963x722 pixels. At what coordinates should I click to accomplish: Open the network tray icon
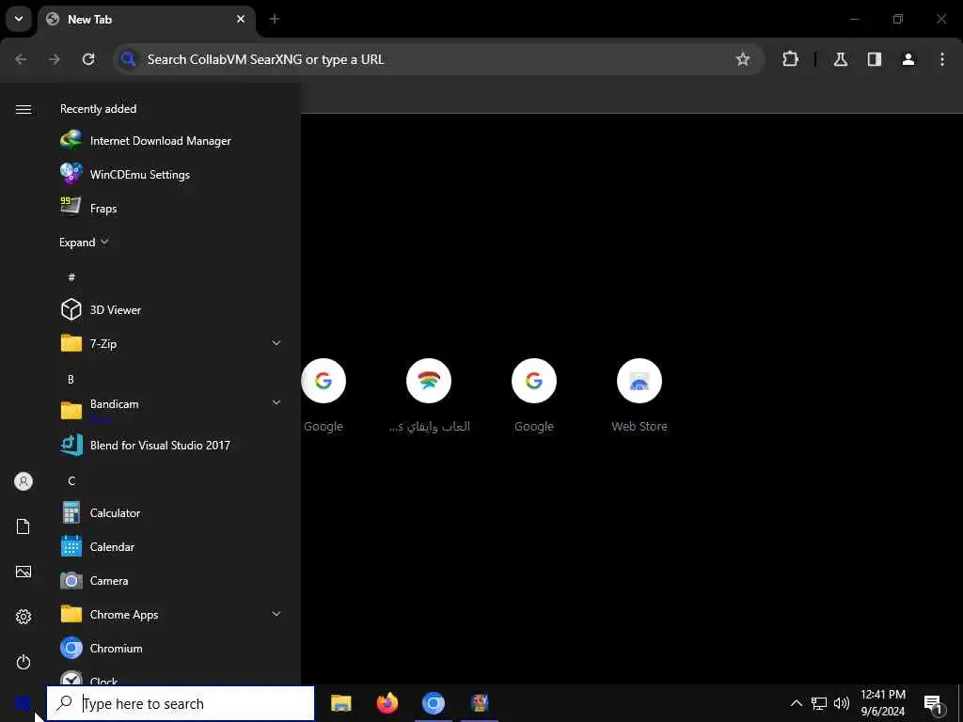819,703
